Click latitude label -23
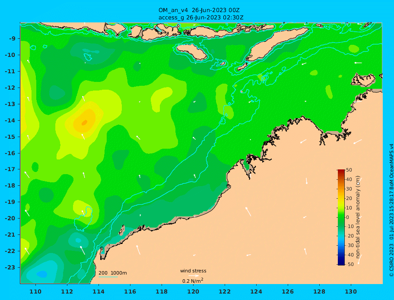 tap(10, 267)
